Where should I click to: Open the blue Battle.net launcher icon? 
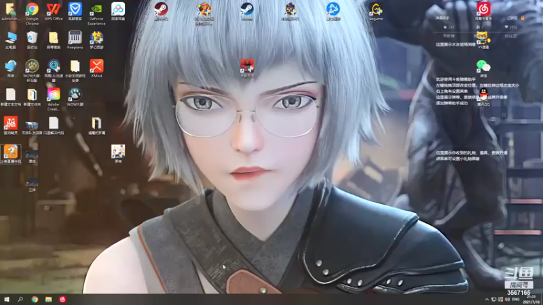333,12
